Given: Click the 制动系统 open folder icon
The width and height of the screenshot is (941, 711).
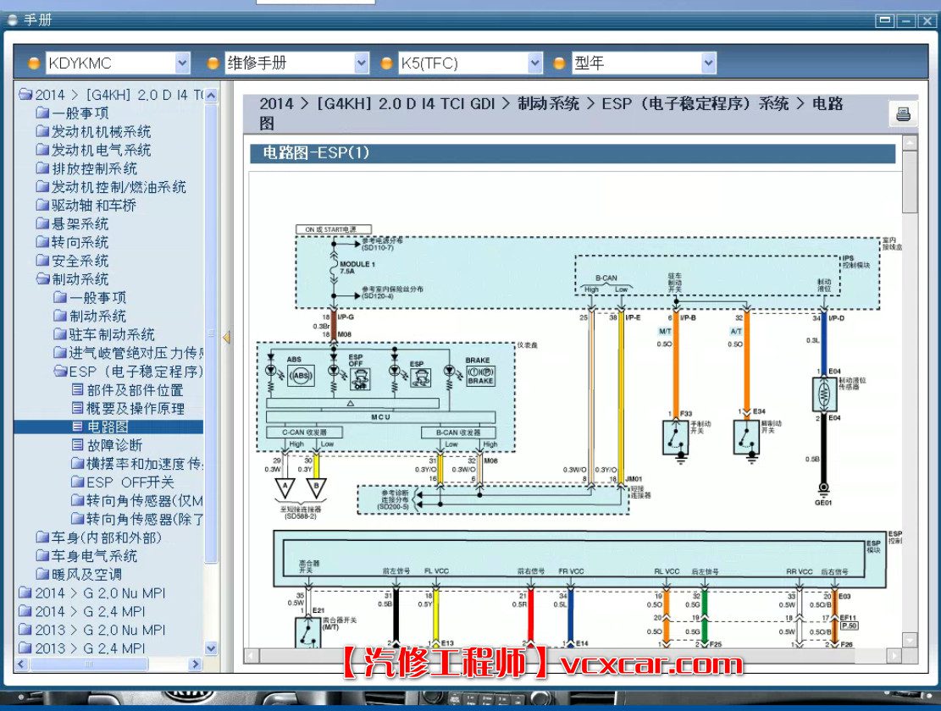Looking at the screenshot, I should 43,279.
